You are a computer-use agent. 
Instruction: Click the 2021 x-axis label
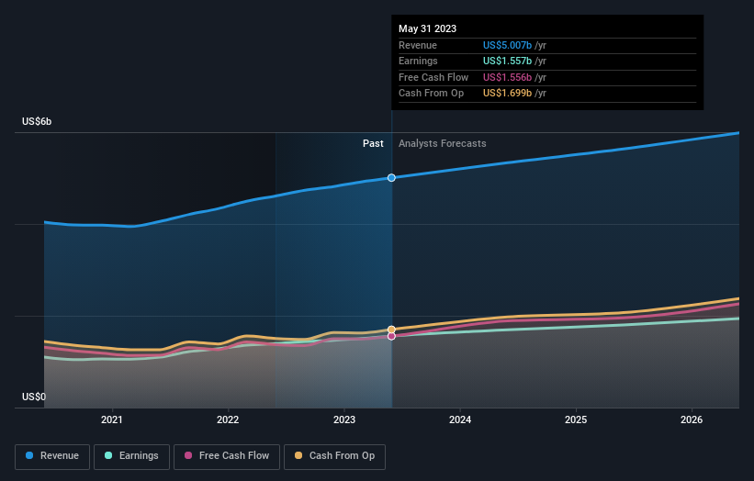coord(111,420)
